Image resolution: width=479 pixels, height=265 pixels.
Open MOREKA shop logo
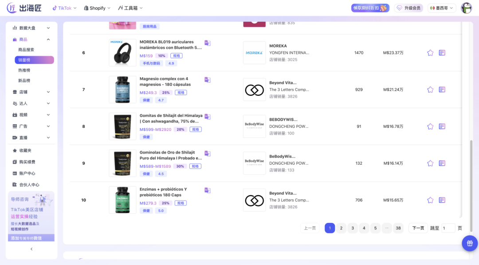tap(254, 53)
